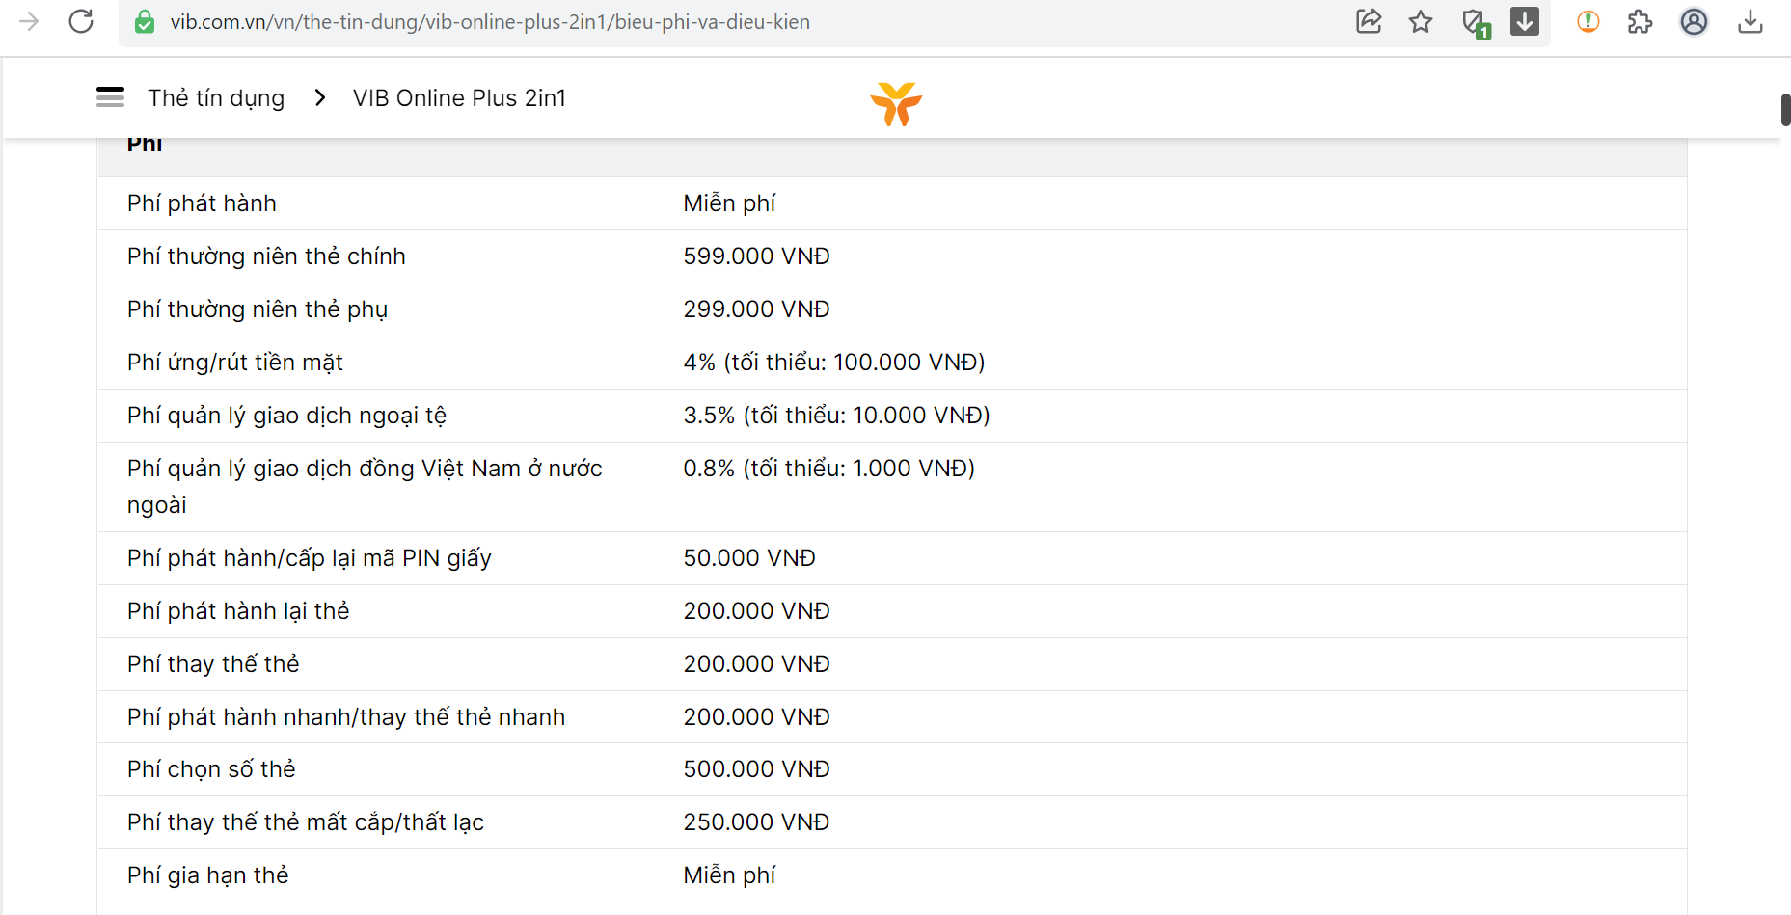Select 'Phí thường niên thẻ chính' label
This screenshot has width=1791, height=915.
click(x=266, y=256)
